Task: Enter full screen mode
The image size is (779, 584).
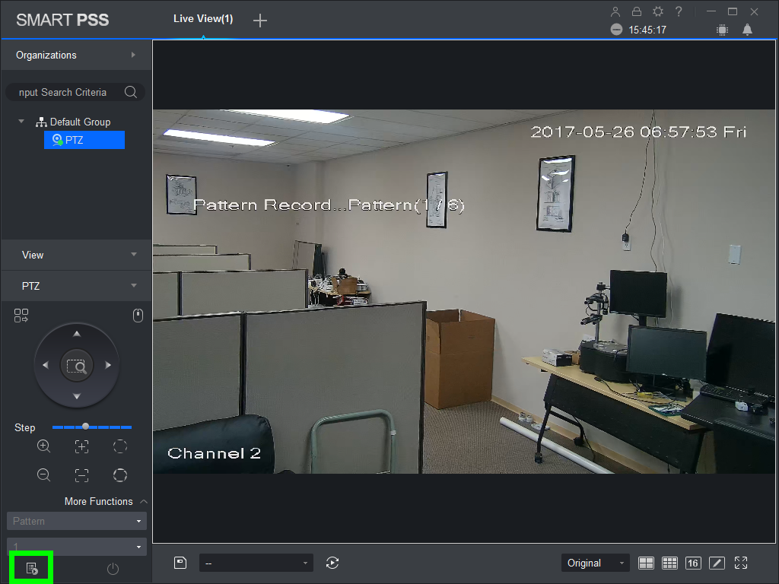Action: coord(741,563)
